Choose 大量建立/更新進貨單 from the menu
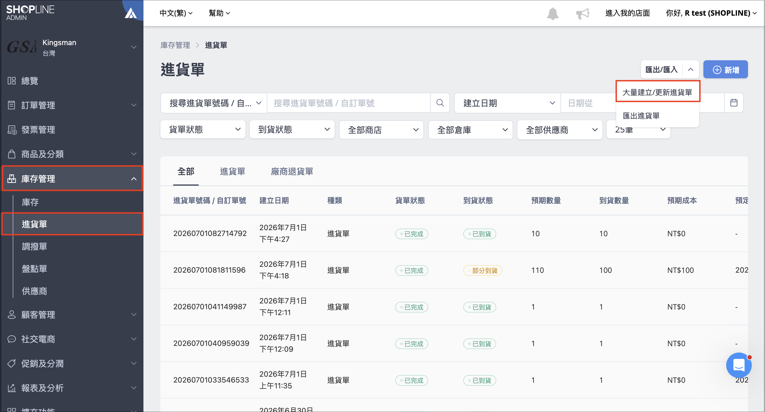The image size is (765, 412). pyautogui.click(x=658, y=92)
